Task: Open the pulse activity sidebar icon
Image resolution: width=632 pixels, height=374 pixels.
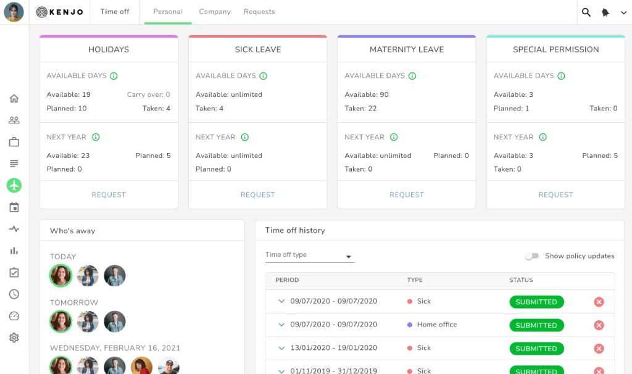Action: [x=14, y=229]
